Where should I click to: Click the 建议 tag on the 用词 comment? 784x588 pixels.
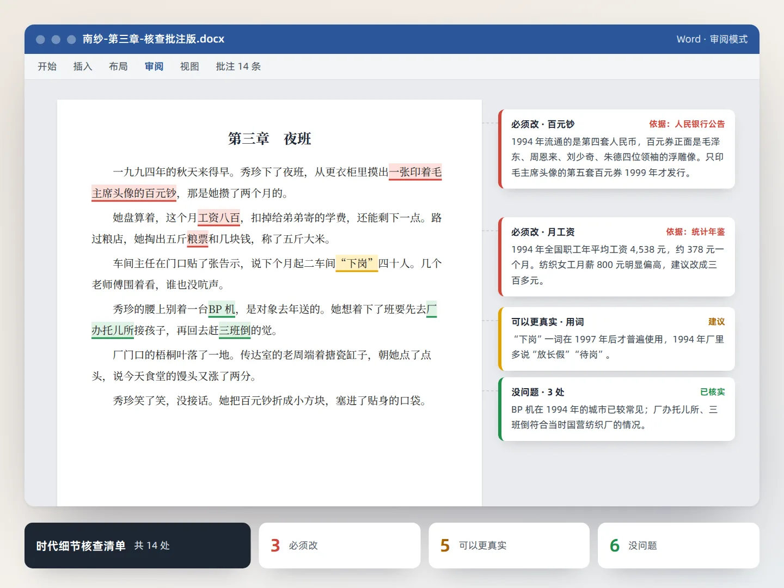pyautogui.click(x=716, y=322)
